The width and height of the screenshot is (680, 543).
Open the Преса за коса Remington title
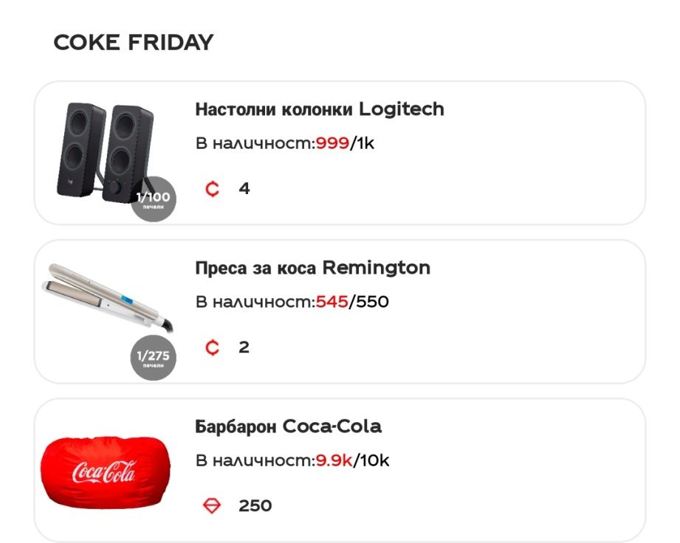click(x=312, y=268)
